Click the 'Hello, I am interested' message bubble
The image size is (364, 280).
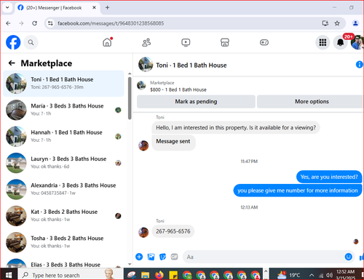point(236,127)
